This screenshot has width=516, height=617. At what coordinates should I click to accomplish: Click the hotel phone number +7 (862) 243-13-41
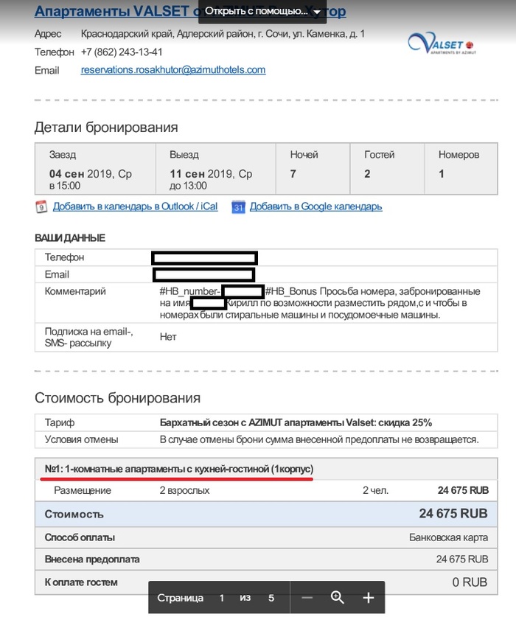122,52
